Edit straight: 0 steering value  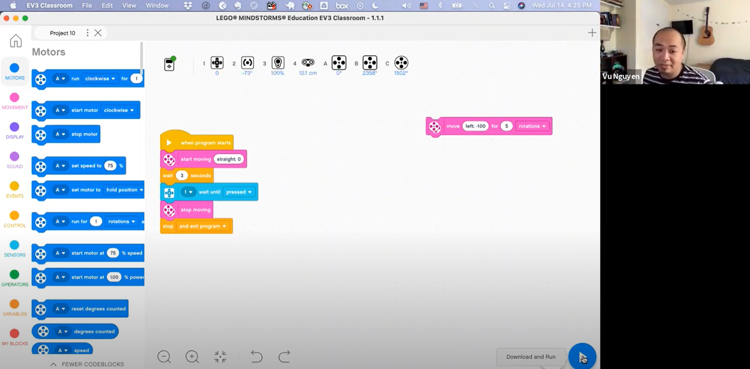(x=228, y=159)
